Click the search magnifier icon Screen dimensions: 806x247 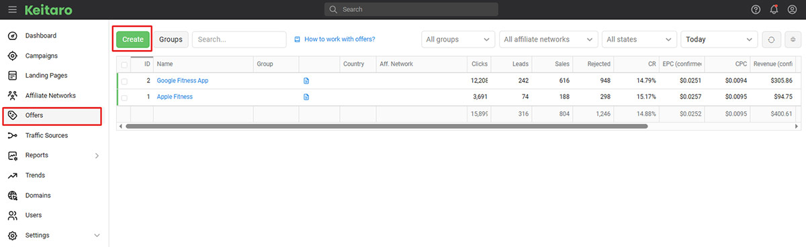[334, 9]
